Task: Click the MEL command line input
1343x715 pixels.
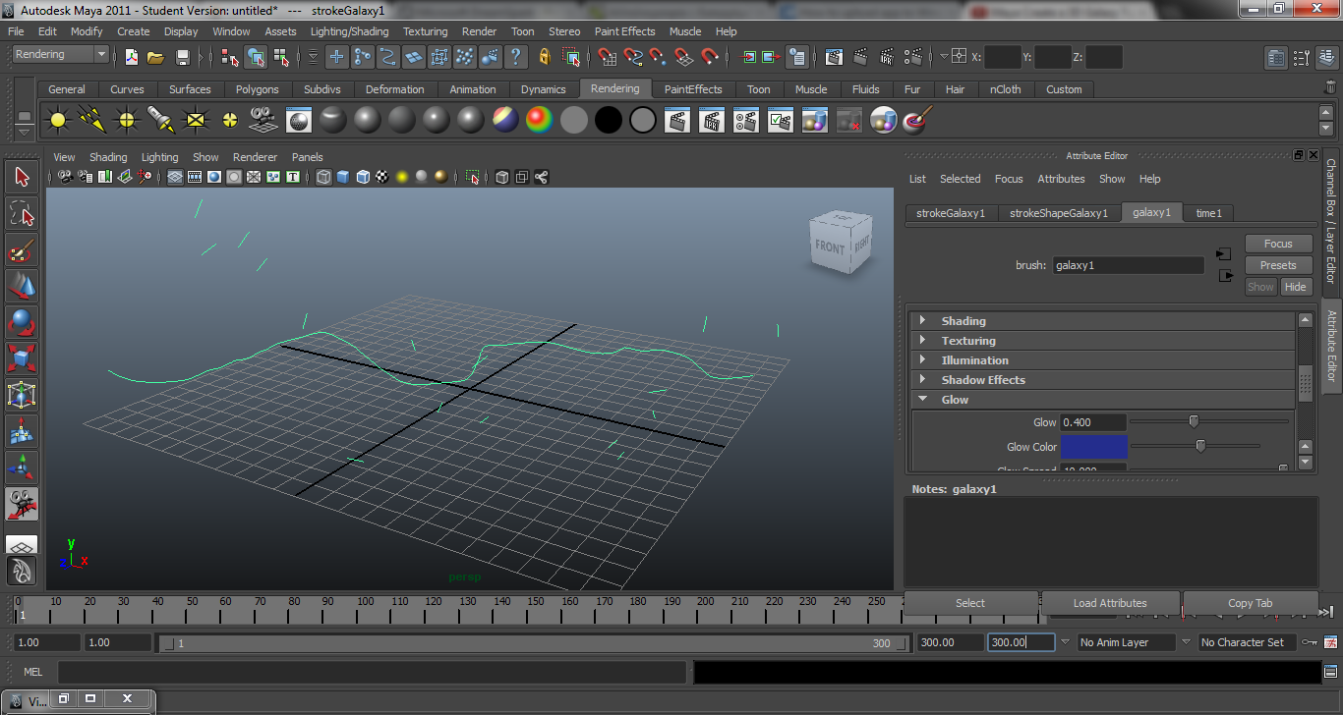Action: coord(372,672)
